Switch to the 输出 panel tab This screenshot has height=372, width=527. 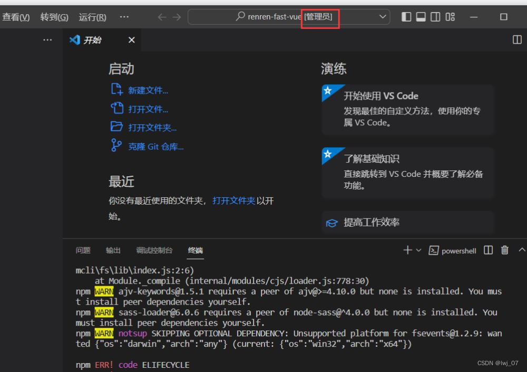pyautogui.click(x=113, y=250)
